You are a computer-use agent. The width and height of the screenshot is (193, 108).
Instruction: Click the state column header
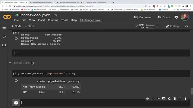point(41,81)
